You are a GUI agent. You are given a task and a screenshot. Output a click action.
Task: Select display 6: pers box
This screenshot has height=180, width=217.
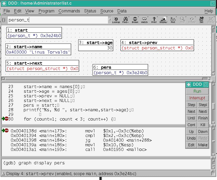[120, 70]
